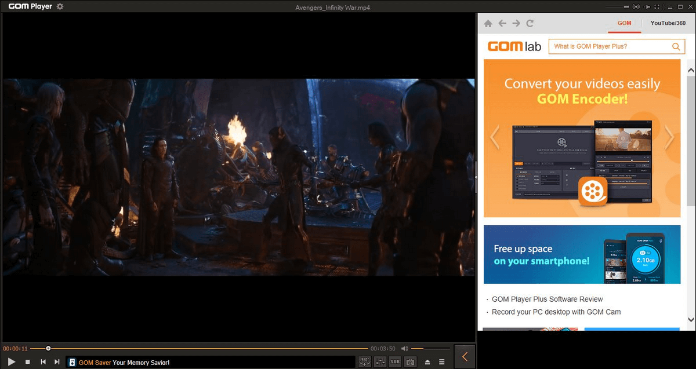
Task: Switch to the YouTube/360 tab
Action: [x=667, y=23]
